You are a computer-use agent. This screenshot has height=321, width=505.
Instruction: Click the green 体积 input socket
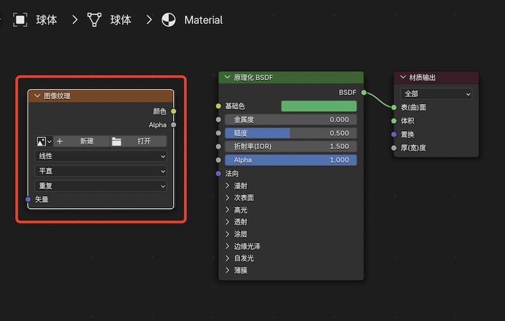394,121
